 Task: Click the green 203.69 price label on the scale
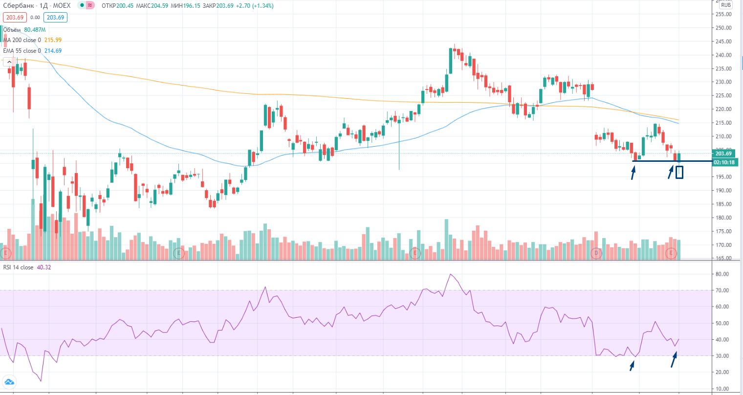click(723, 154)
